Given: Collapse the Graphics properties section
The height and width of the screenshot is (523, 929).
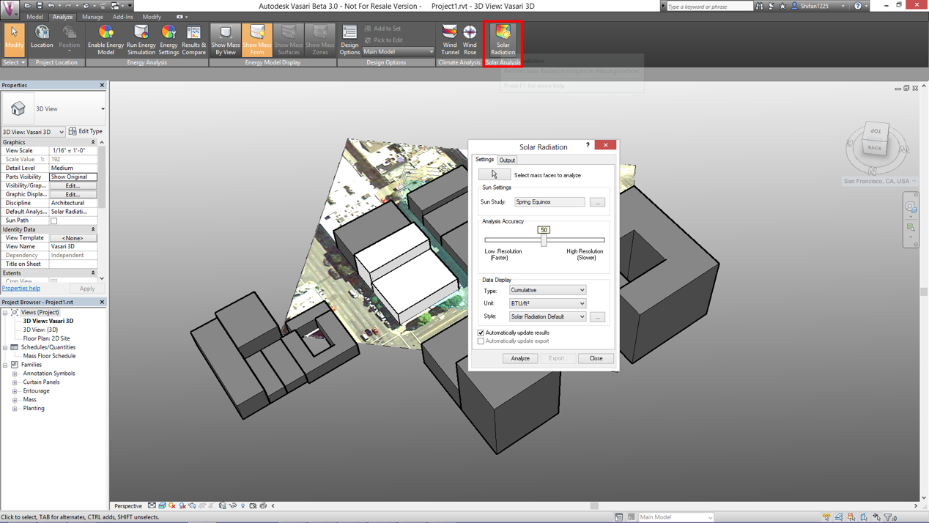Looking at the screenshot, I should pos(93,142).
